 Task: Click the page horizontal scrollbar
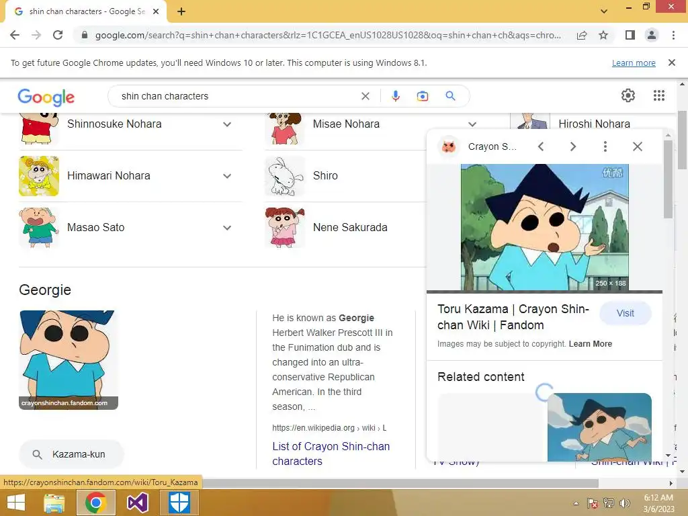point(400,483)
